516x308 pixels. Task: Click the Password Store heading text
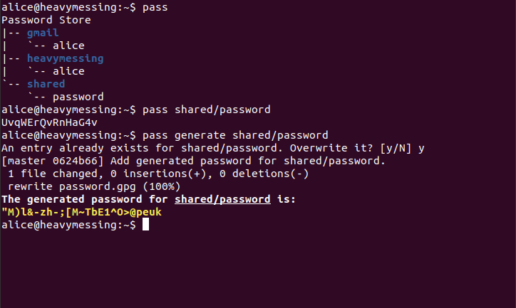coord(46,20)
